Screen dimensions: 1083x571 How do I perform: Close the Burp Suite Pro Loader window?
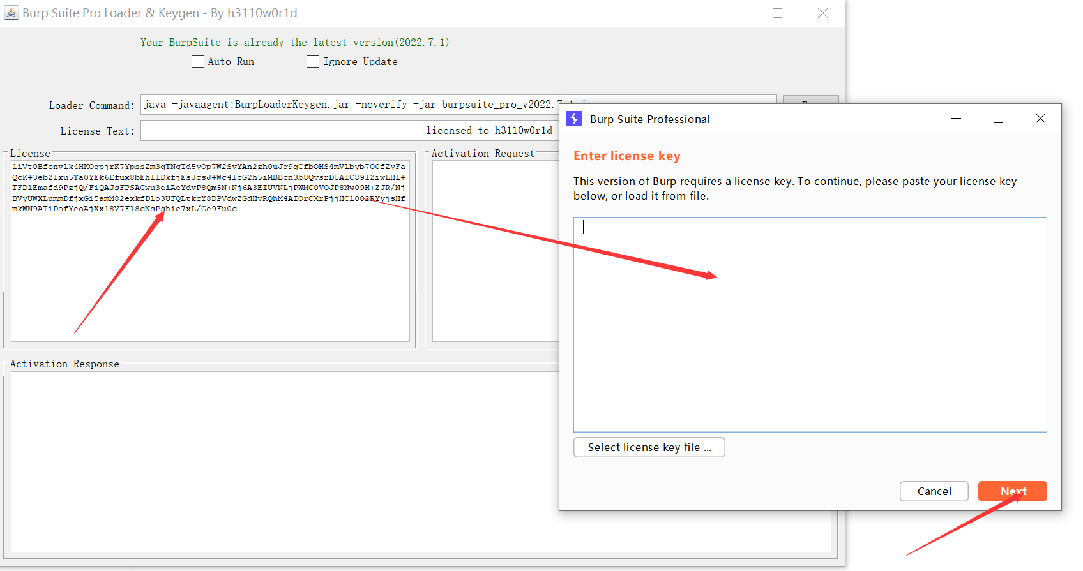pyautogui.click(x=822, y=13)
